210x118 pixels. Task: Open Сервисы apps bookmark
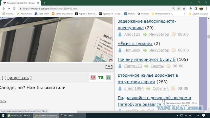click(x=8, y=14)
